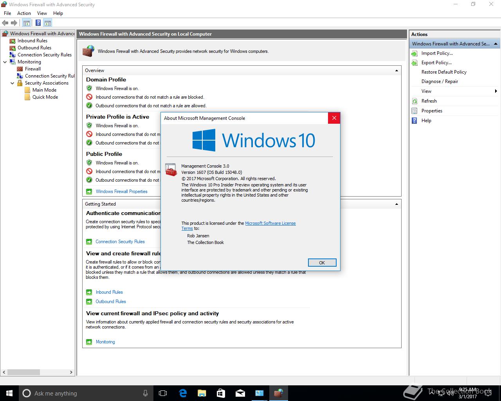Click the Cortana microphone icon
Image resolution: width=501 pixels, height=401 pixels.
(145, 393)
